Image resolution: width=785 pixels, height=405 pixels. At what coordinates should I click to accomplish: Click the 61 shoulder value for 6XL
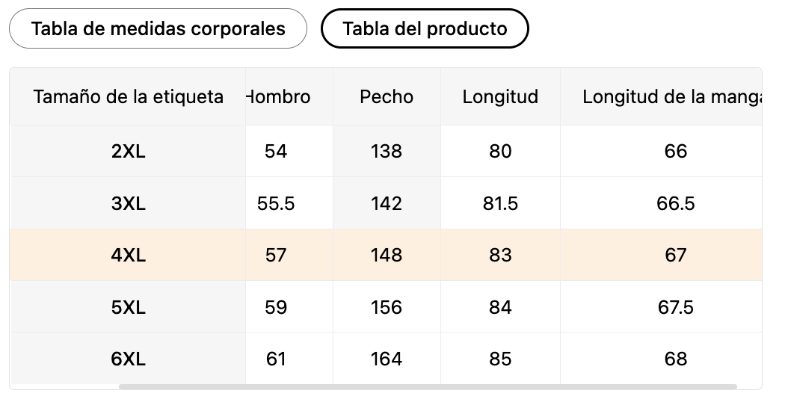pos(276,359)
